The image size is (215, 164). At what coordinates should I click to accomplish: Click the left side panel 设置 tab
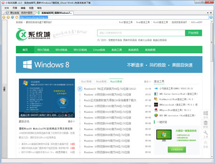coord(4,89)
